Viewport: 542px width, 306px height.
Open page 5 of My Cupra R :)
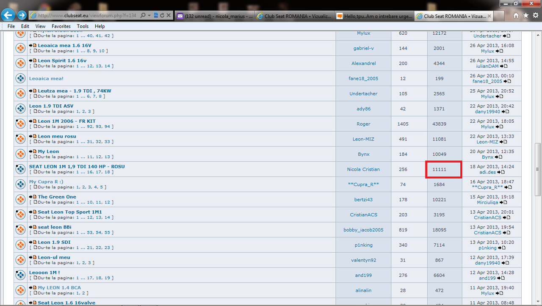(101, 187)
